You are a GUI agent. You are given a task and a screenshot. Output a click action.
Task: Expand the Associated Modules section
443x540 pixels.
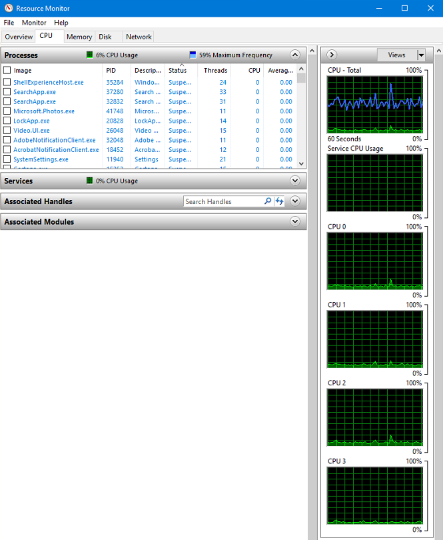[295, 221]
